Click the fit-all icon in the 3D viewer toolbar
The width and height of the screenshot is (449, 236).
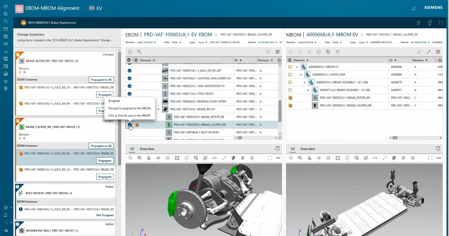[177, 158]
